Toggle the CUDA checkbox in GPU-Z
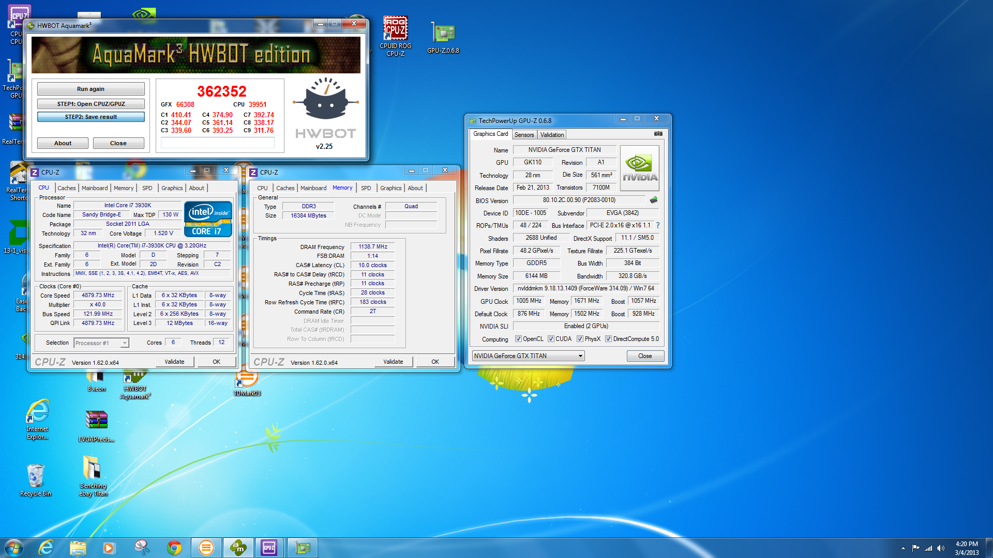The width and height of the screenshot is (993, 558). tap(551, 339)
